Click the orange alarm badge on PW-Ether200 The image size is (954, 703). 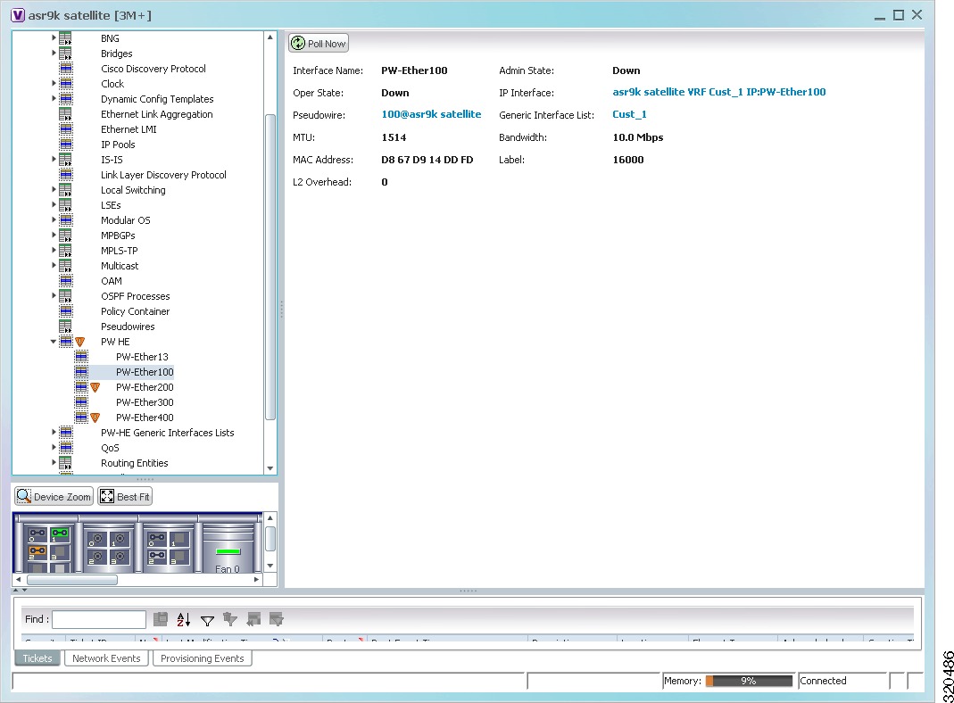coord(95,387)
